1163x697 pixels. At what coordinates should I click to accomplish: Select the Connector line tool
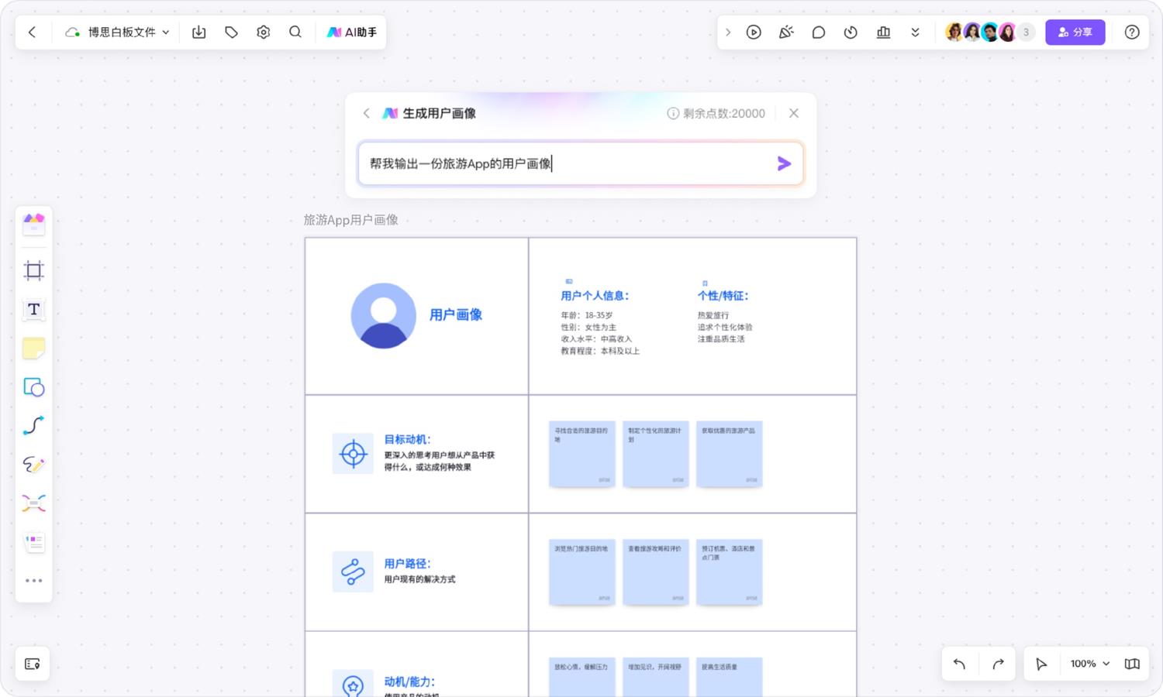pos(34,426)
